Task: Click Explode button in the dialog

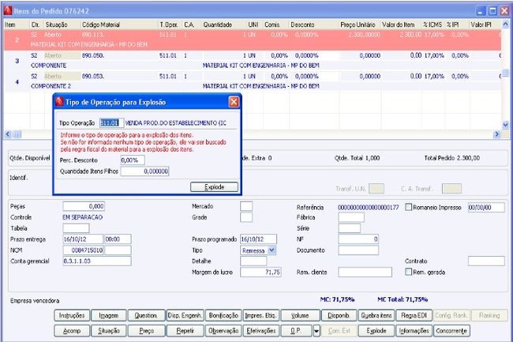Action: [214, 186]
